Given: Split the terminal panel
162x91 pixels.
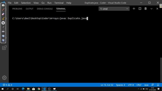Looking at the screenshot, I should pyautogui.click(x=140, y=9).
